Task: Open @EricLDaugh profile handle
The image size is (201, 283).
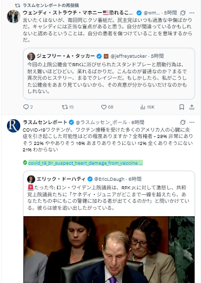Action: 109,179
